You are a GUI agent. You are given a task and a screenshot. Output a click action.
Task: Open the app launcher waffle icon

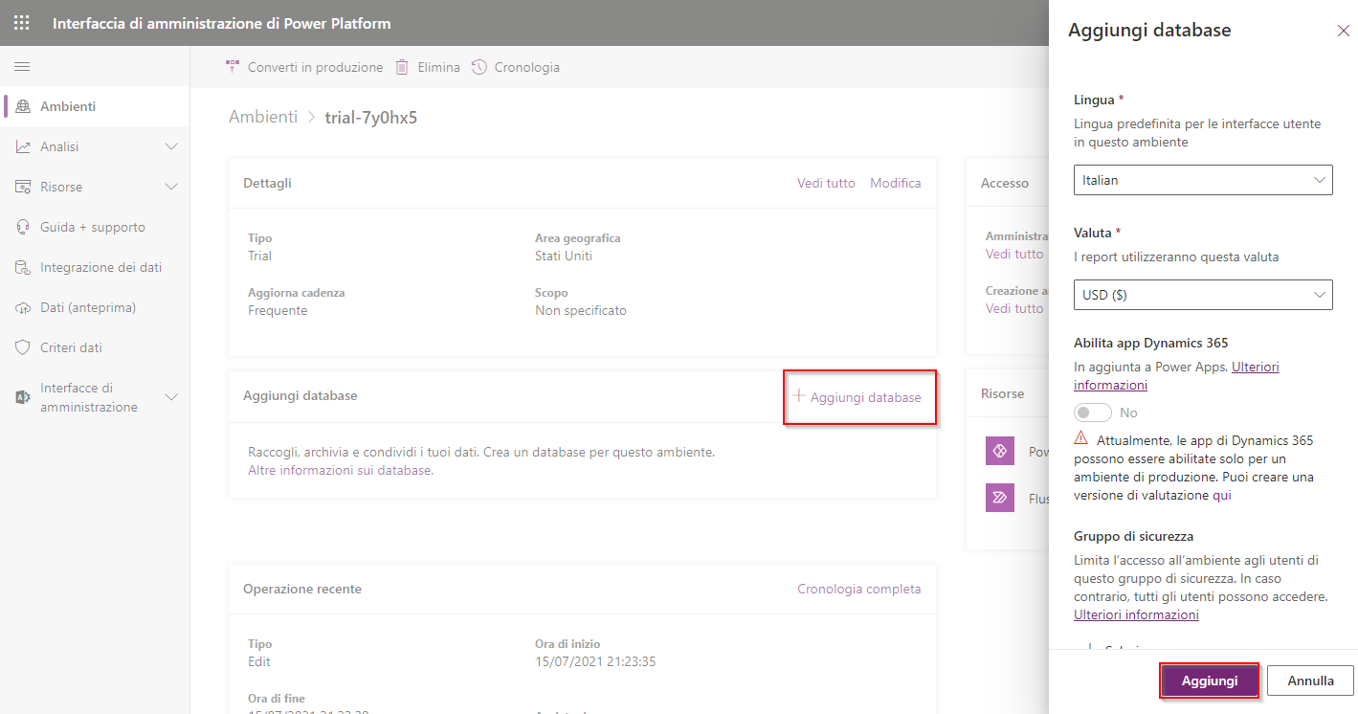coord(21,23)
